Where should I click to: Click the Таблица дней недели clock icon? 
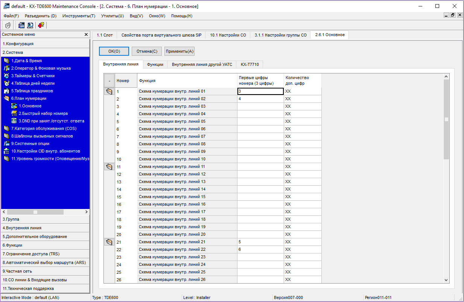pyautogui.click(x=6, y=83)
